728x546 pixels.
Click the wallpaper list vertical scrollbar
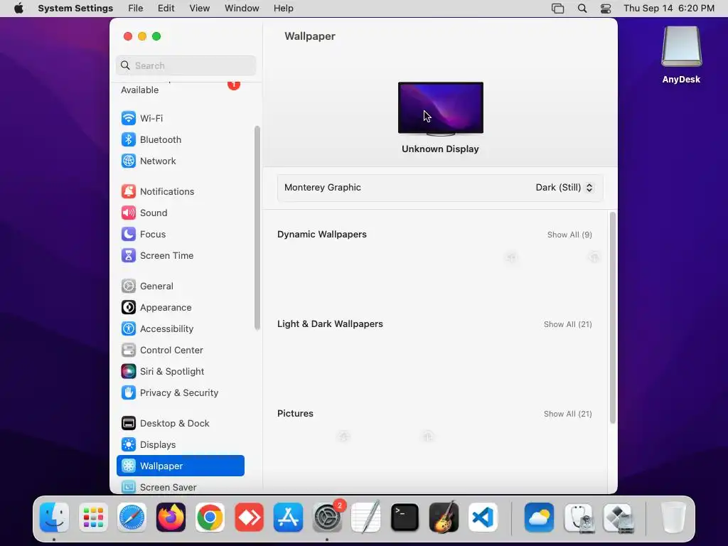click(x=612, y=318)
